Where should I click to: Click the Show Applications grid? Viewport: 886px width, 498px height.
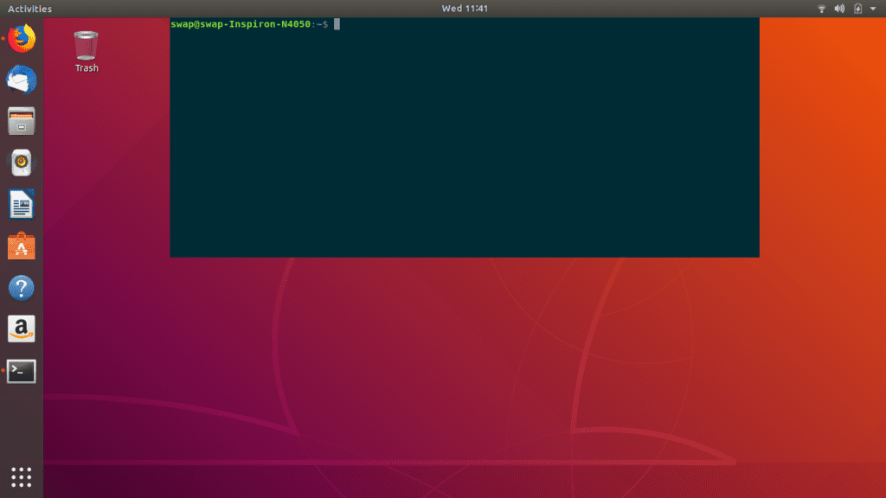click(19, 477)
